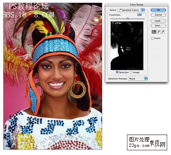
Task: Choose the Add to Sample eyedropper
Action: click(x=158, y=32)
